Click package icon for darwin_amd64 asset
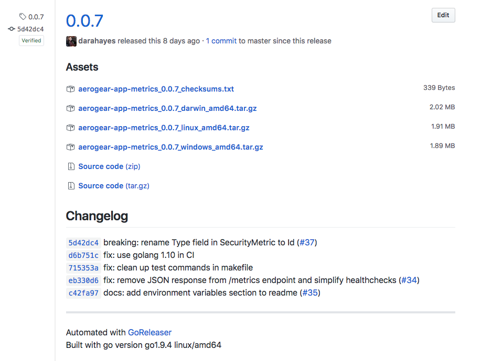492x361 pixels. click(x=71, y=108)
